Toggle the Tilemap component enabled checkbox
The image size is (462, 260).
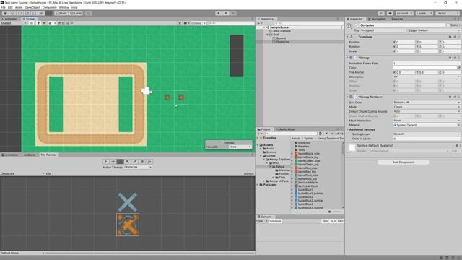tap(355, 58)
